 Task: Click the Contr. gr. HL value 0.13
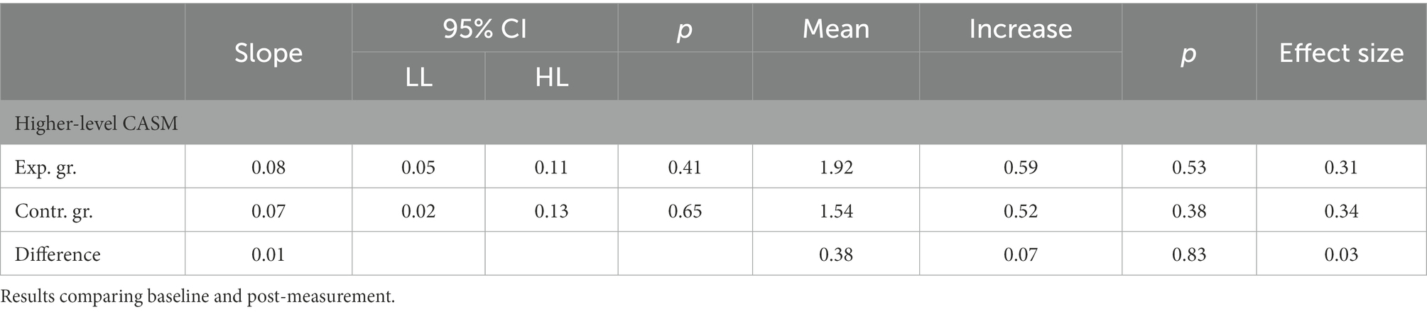551,210
